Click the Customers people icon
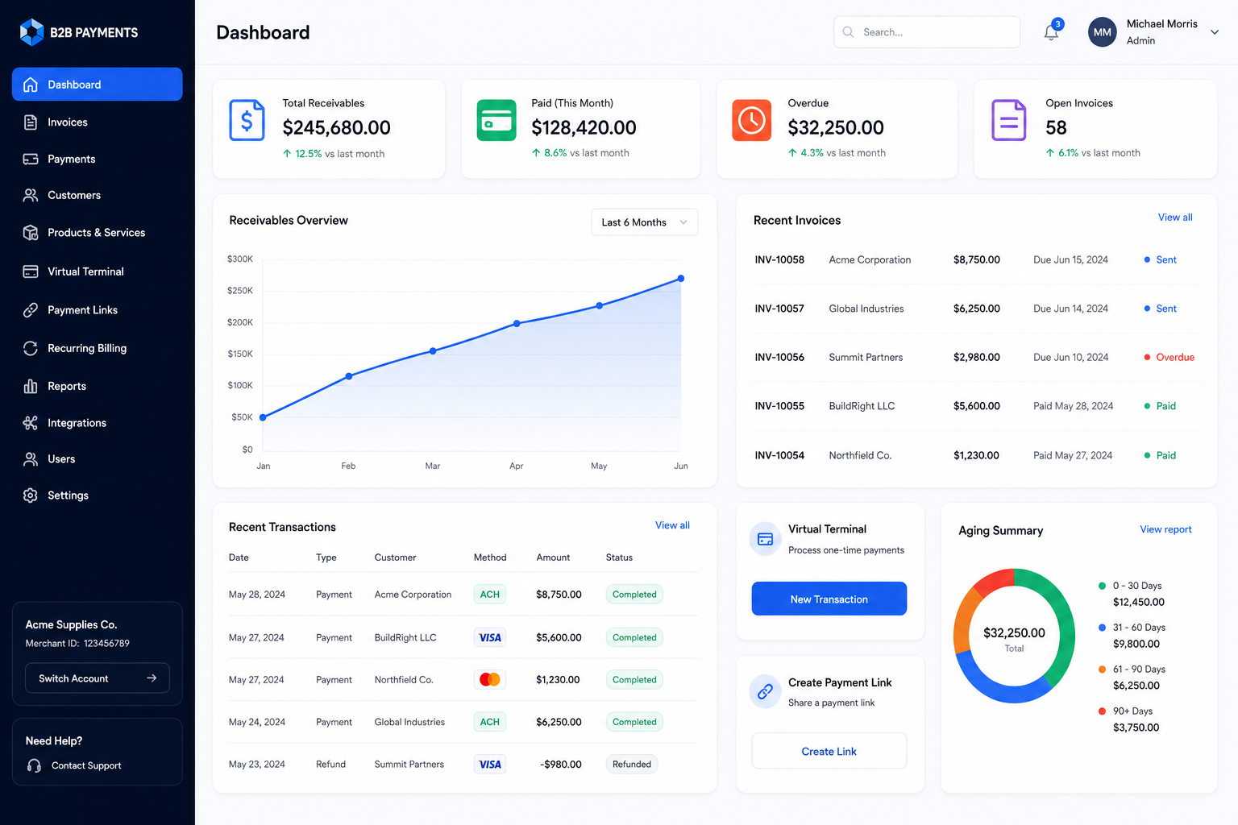This screenshot has height=825, width=1238. pos(31,195)
